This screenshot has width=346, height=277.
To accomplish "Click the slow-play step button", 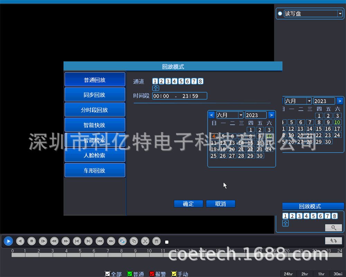I will (43, 241).
